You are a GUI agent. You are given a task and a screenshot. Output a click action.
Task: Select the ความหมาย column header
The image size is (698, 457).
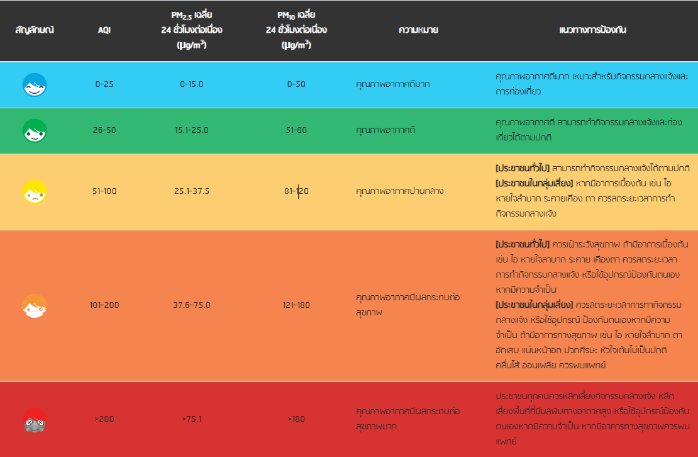coord(418,30)
